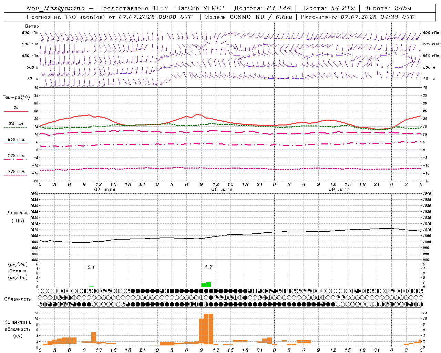441x353 pixels.
Task: Click the (мм/1ч.) precipitation unit label
Action: tap(18, 278)
